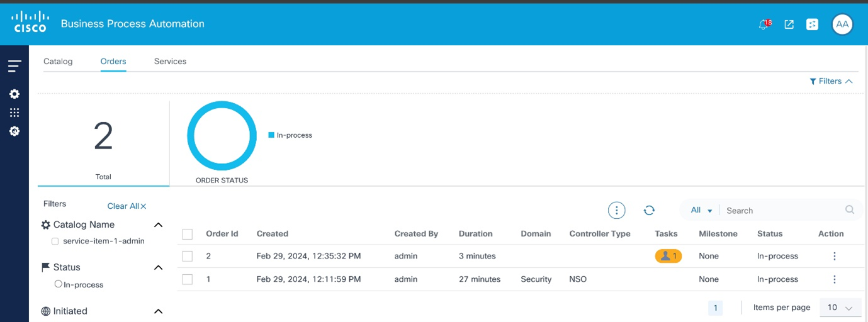Click the Status column header
This screenshot has height=322, width=868.
[770, 233]
